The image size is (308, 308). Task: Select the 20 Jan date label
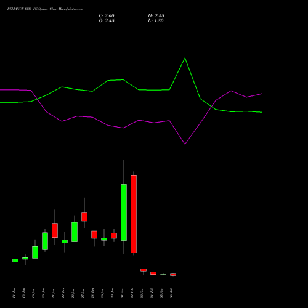click(43, 293)
